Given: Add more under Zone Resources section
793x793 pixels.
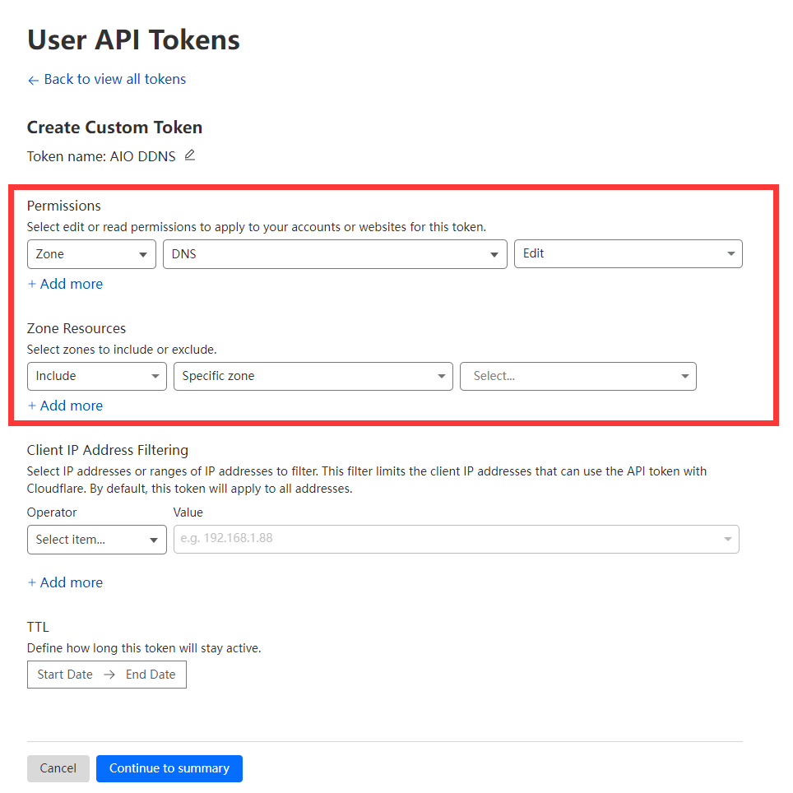Looking at the screenshot, I should 65,406.
